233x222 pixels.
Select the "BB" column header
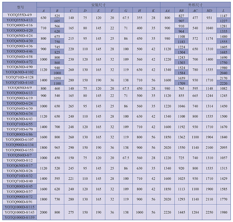tap(181, 11)
